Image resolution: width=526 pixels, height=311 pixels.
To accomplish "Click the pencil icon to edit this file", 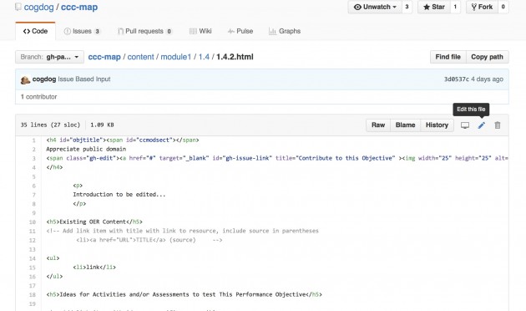I will tap(482, 125).
